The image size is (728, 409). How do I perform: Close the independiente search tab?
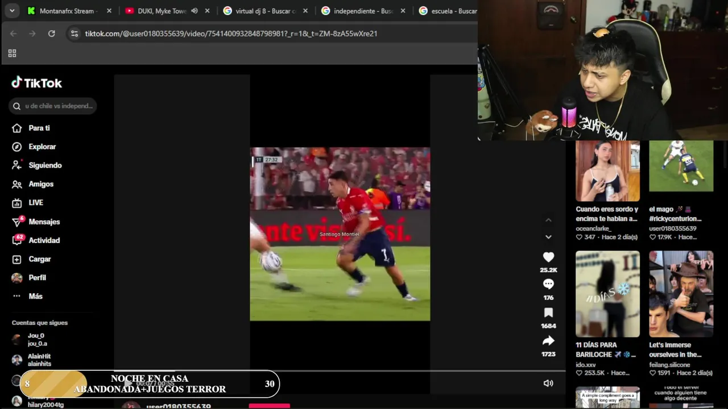pyautogui.click(x=403, y=11)
